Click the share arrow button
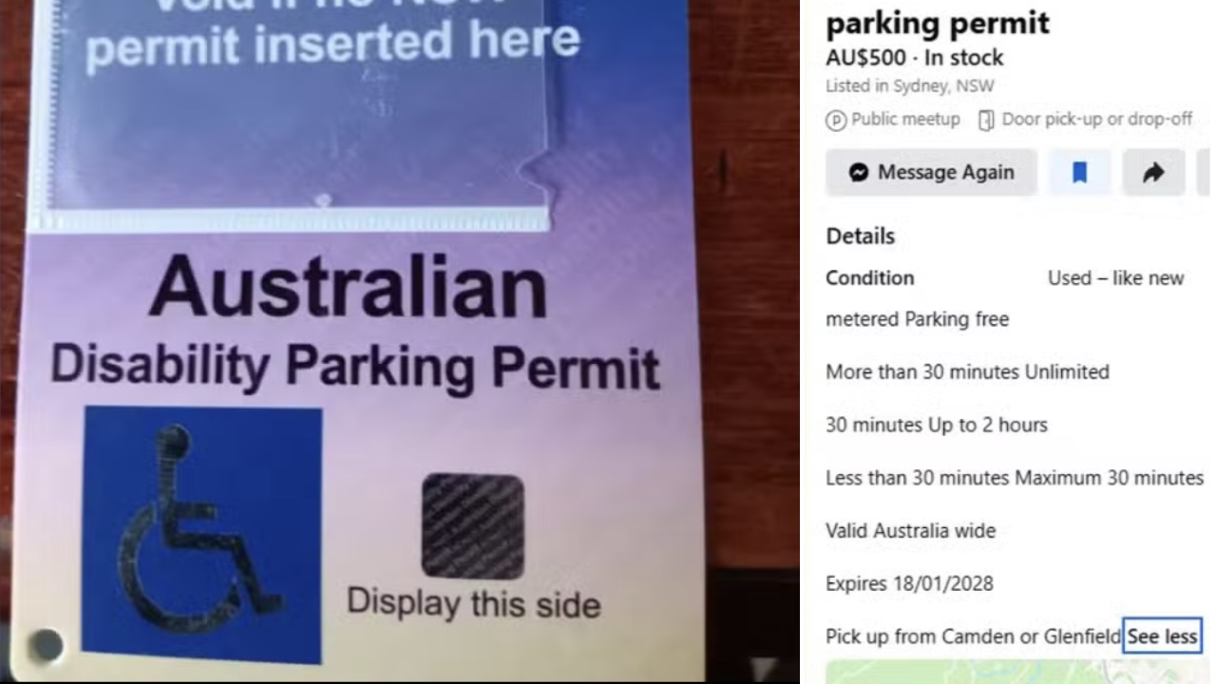The image size is (1216, 684). [1153, 172]
